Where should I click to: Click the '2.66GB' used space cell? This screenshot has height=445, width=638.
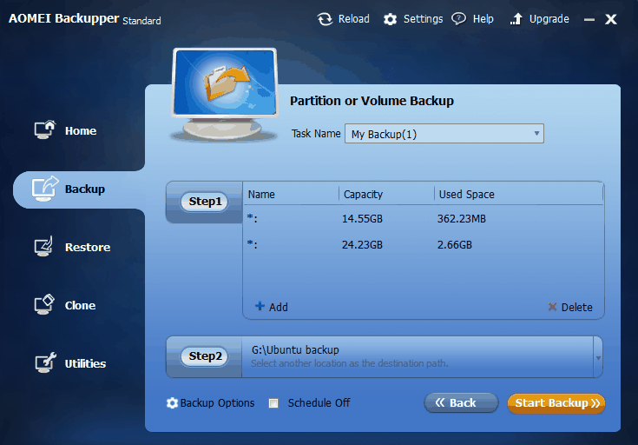pyautogui.click(x=455, y=244)
